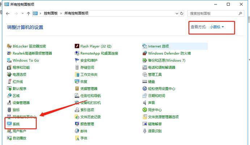Refresh the control panel view
Screen dimensions: 250x145
pyautogui.click(x=182, y=13)
